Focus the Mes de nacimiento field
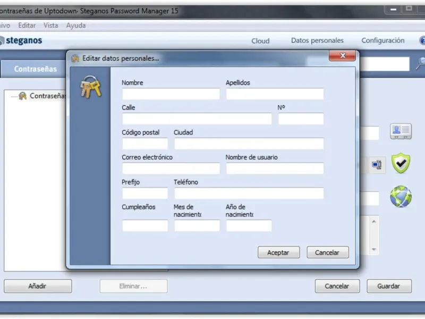425x319 pixels. point(197,225)
